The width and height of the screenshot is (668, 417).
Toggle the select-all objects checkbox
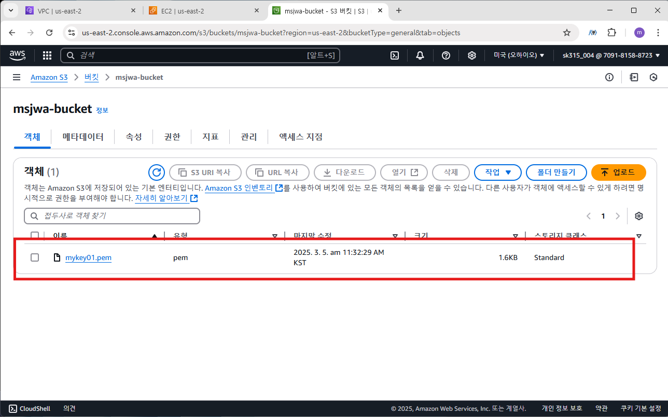[x=35, y=236]
